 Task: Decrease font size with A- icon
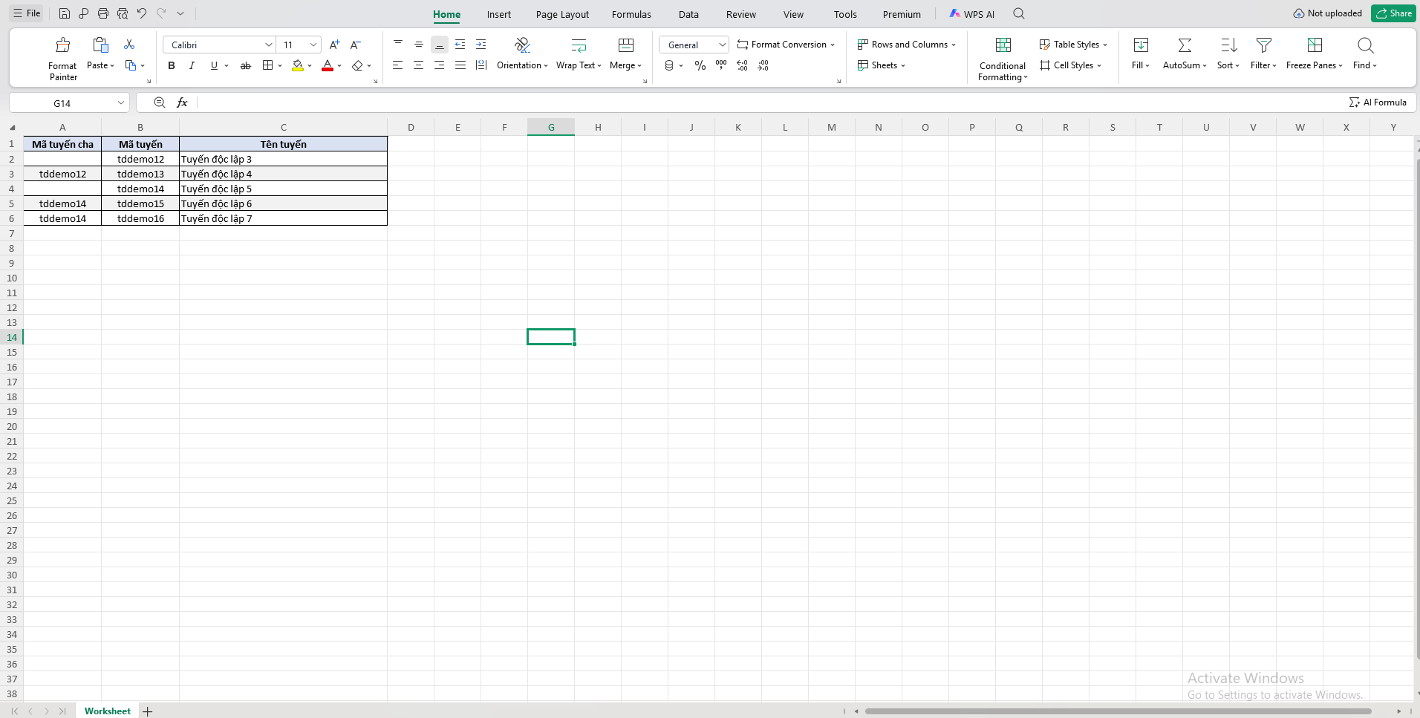(355, 45)
